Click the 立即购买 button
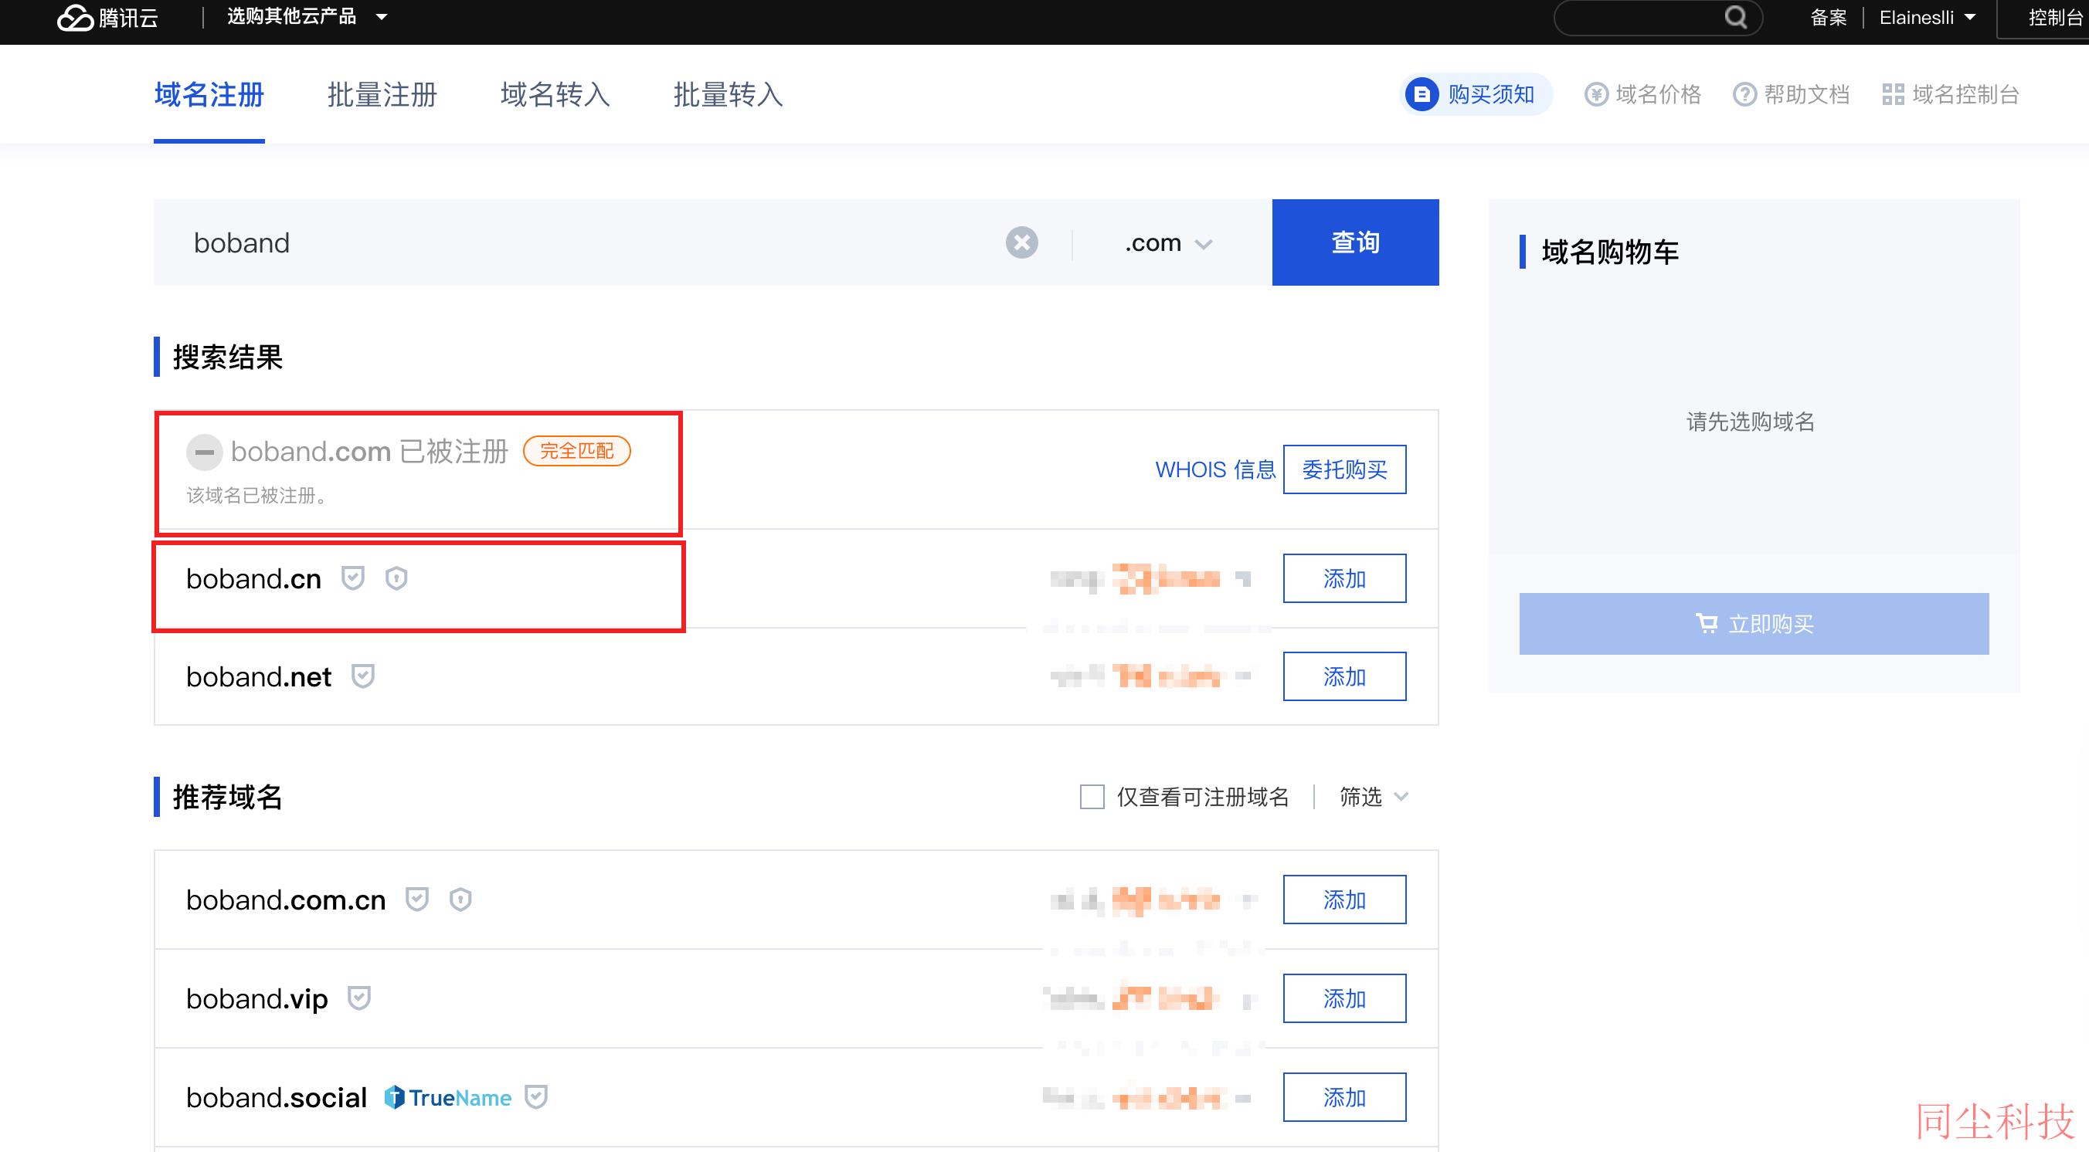The image size is (2089, 1152). [1754, 623]
